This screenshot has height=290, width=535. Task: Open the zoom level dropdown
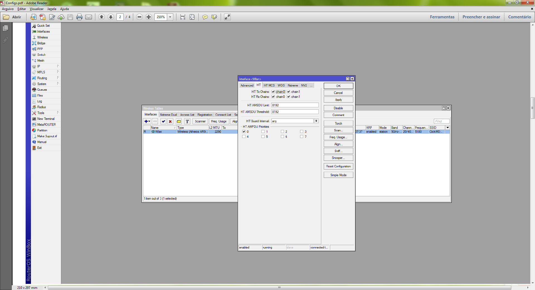(x=170, y=17)
